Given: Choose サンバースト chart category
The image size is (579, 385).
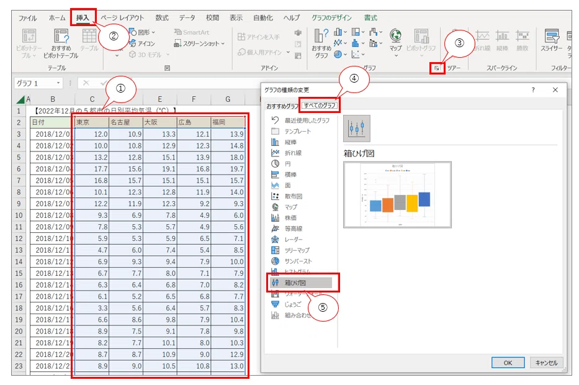Looking at the screenshot, I should 292,261.
